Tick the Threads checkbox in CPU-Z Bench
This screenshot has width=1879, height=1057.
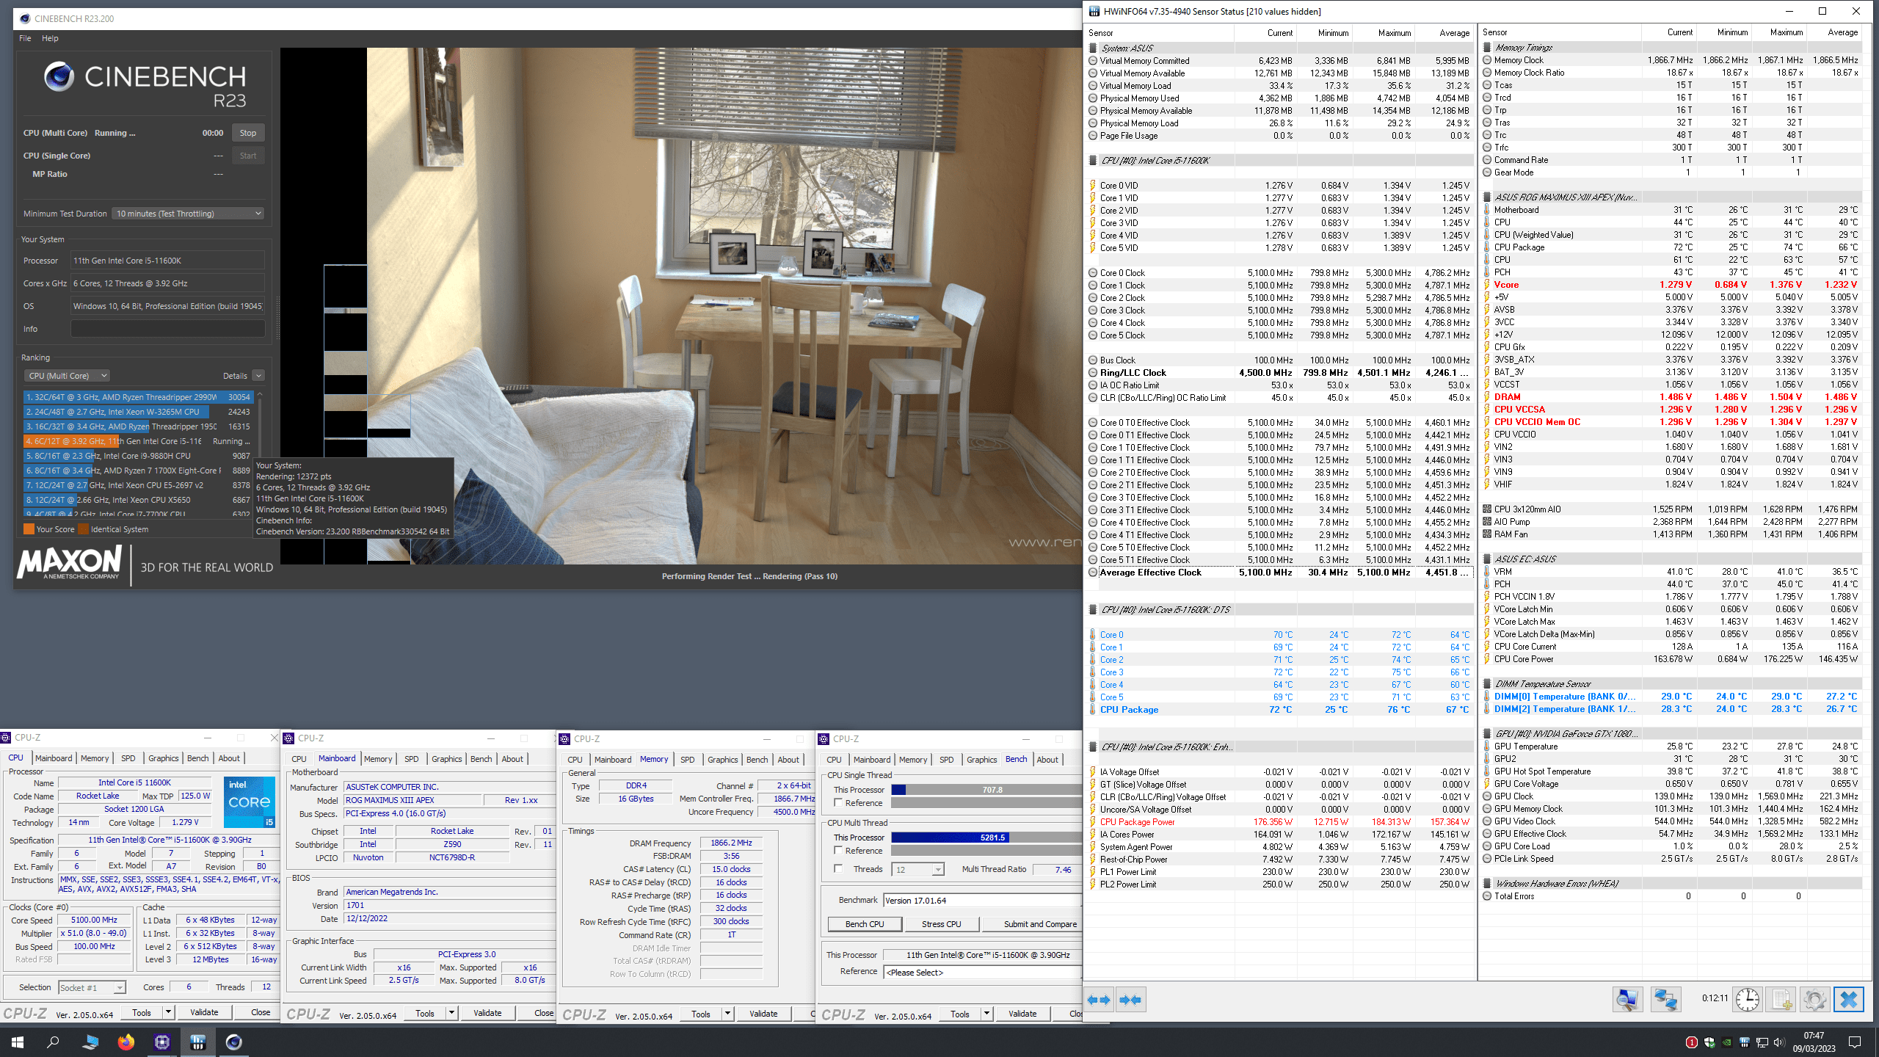pos(838,869)
